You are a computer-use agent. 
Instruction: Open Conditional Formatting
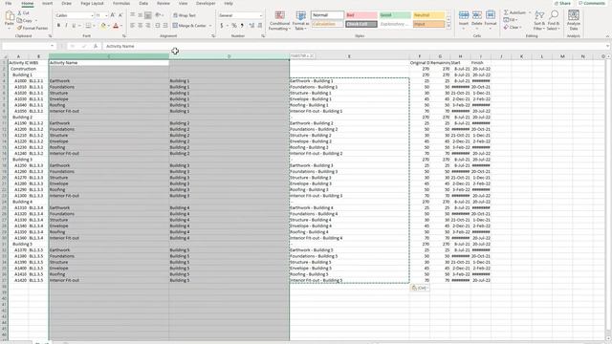point(279,21)
